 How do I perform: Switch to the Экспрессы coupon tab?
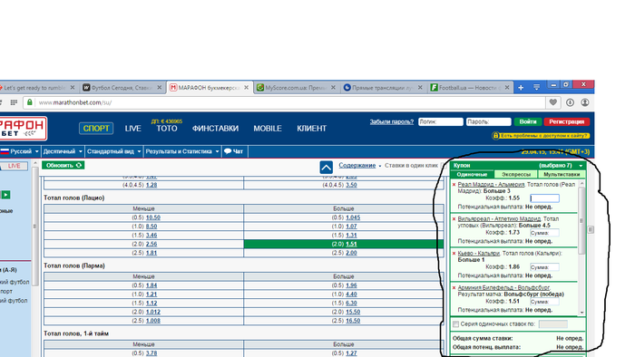516,174
